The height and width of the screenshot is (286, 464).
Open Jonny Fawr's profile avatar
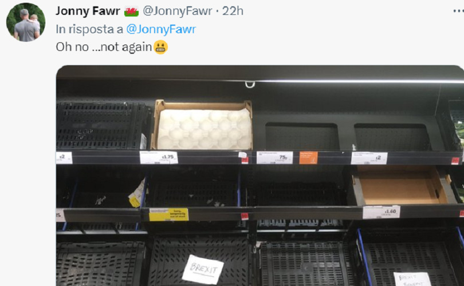click(x=26, y=22)
